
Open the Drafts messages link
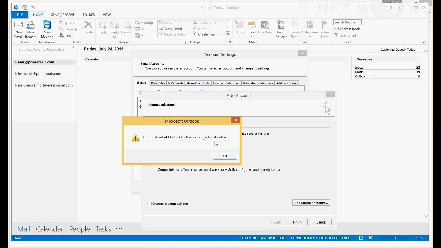click(359, 72)
